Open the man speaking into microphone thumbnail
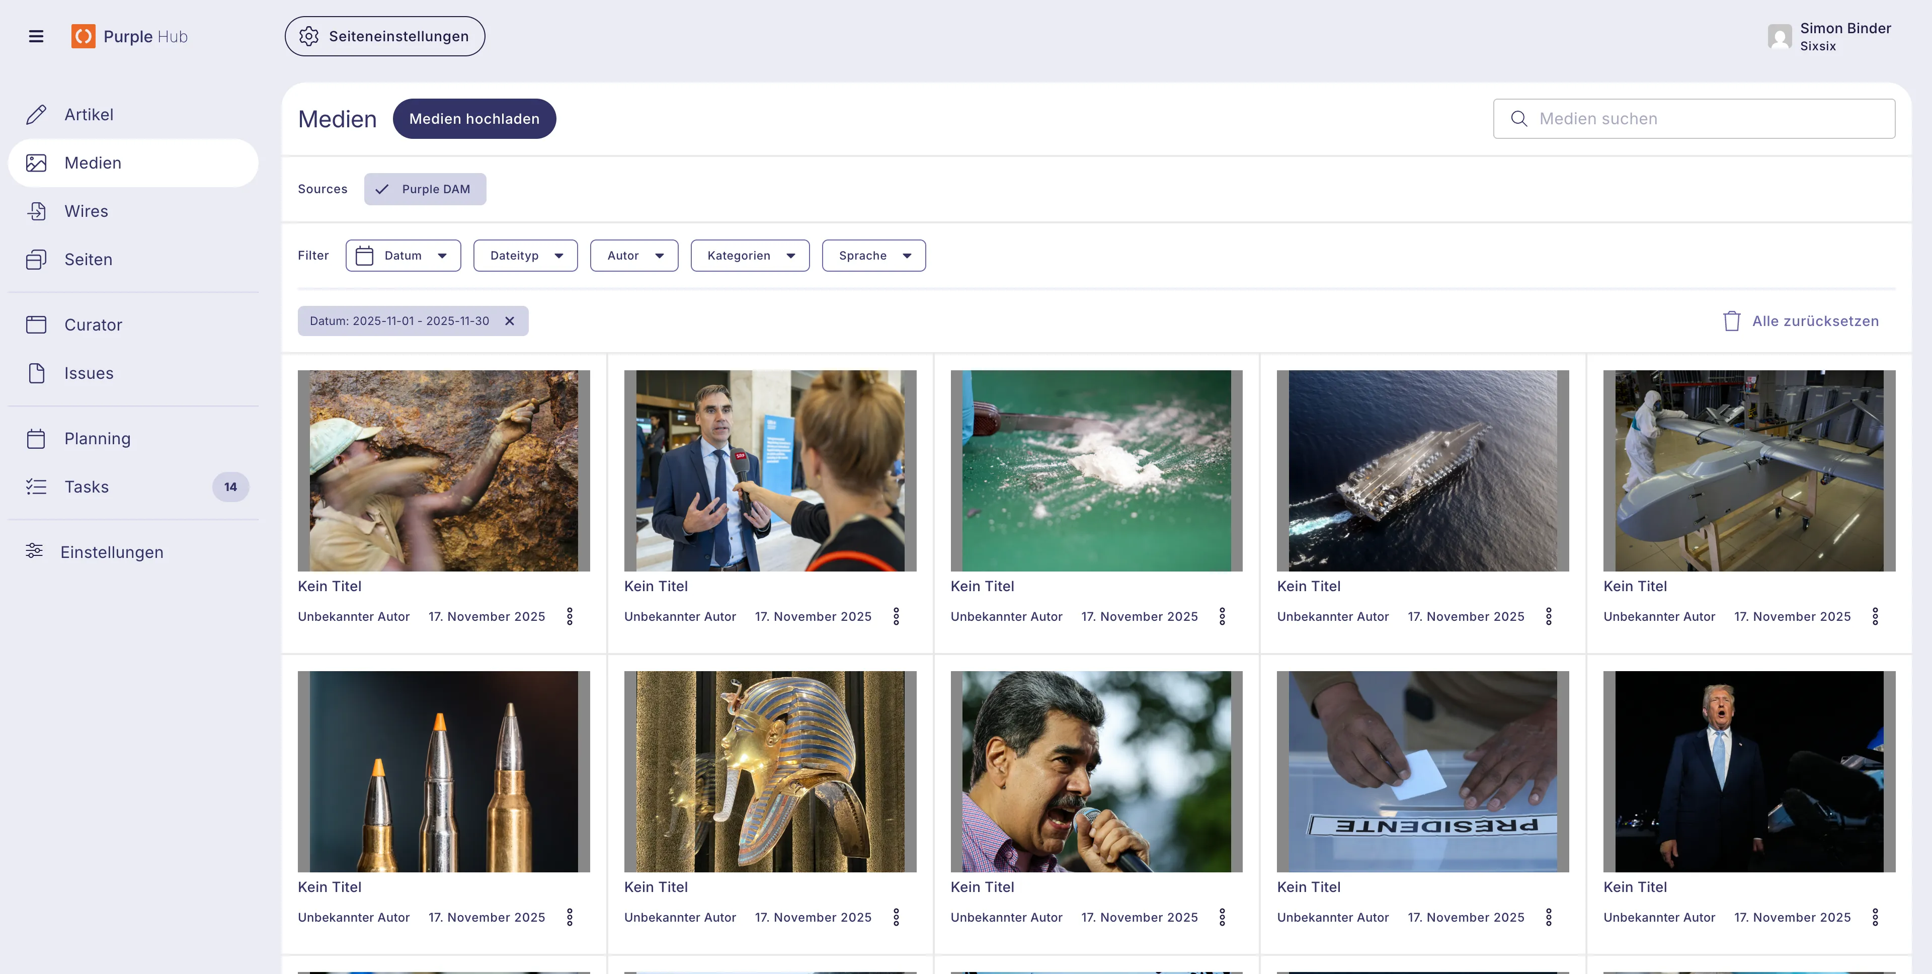The width and height of the screenshot is (1932, 974). 1096,772
